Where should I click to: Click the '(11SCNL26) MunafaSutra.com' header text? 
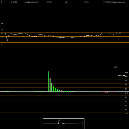tap(114, 2)
